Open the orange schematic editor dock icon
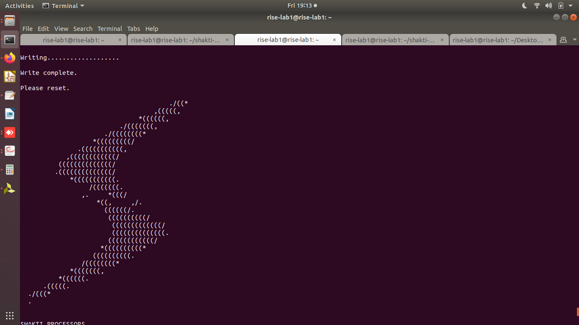 click(10, 77)
